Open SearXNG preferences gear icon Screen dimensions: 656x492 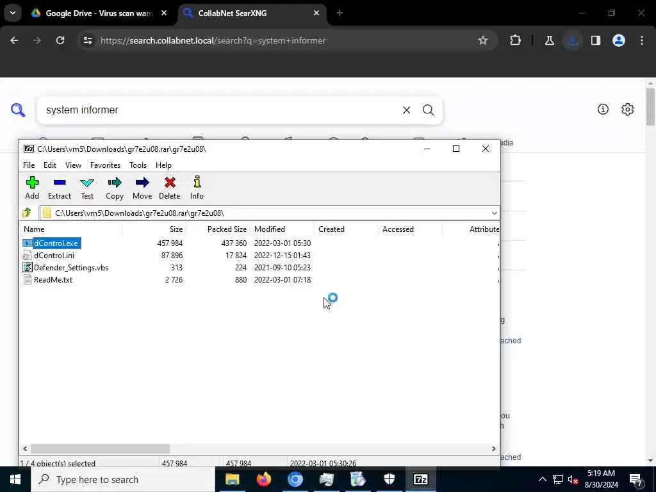627,109
